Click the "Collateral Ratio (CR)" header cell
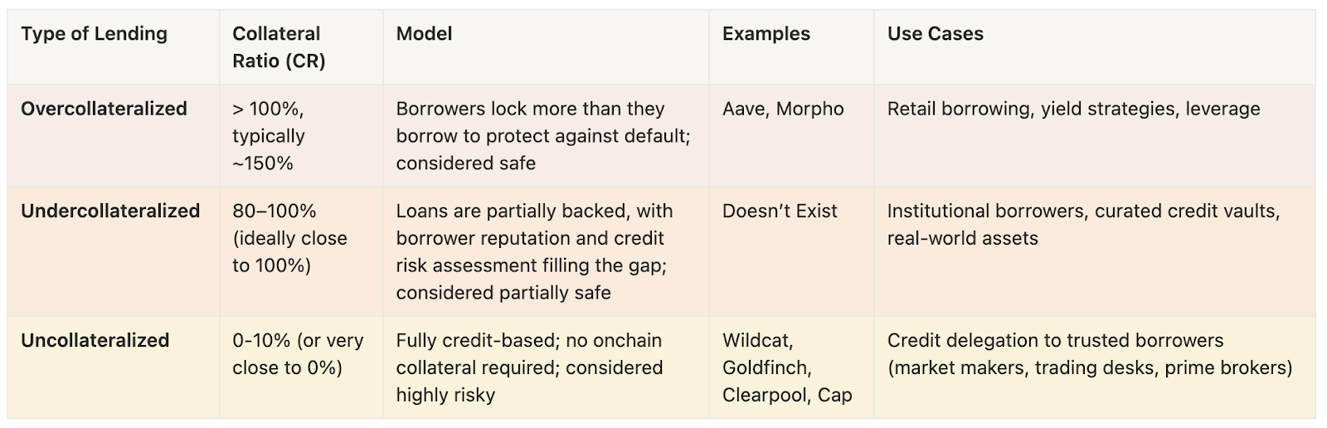The width and height of the screenshot is (1327, 428). pyautogui.click(x=279, y=47)
